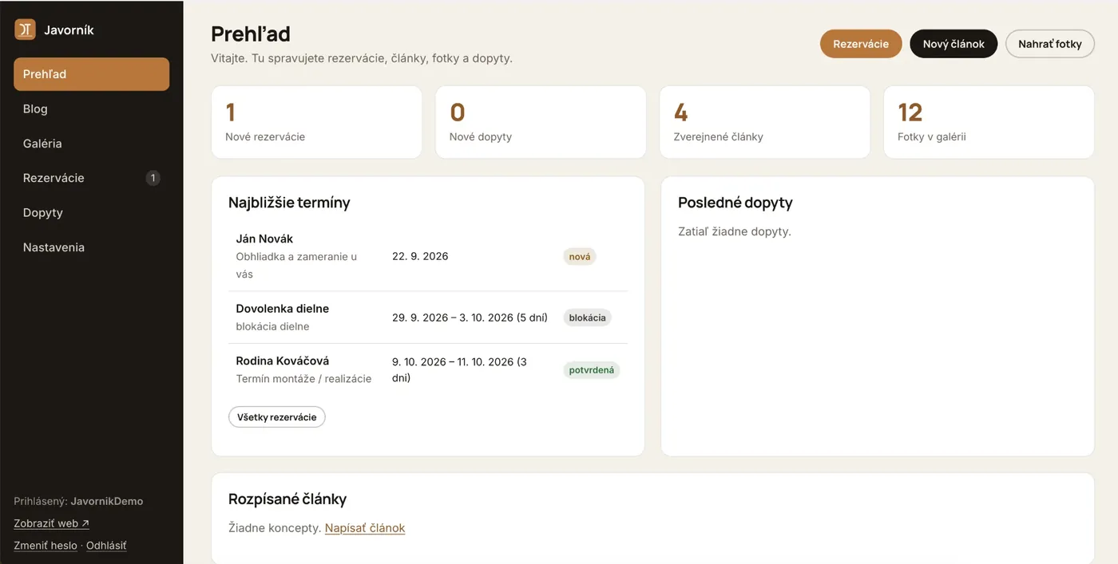This screenshot has height=564, width=1118.
Task: Open Všetky rezervácie button
Action: point(277,417)
